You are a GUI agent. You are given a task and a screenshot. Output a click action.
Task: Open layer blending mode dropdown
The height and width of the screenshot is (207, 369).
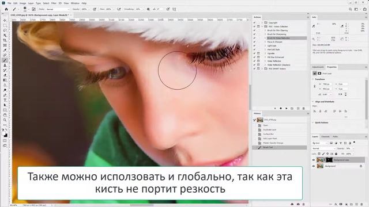coord(324,148)
